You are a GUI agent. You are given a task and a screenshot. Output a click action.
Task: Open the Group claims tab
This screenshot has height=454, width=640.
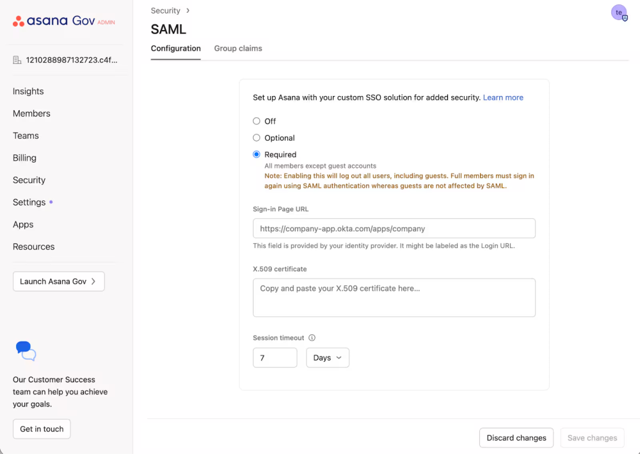pyautogui.click(x=238, y=49)
